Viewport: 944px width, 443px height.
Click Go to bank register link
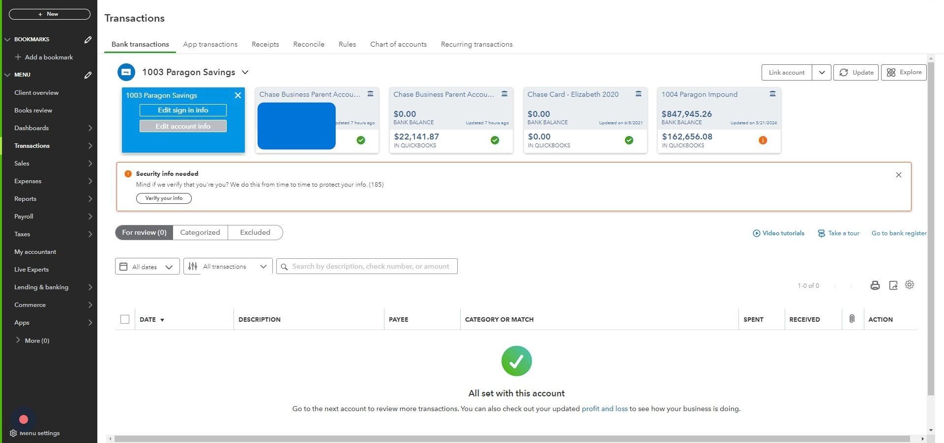pyautogui.click(x=899, y=233)
